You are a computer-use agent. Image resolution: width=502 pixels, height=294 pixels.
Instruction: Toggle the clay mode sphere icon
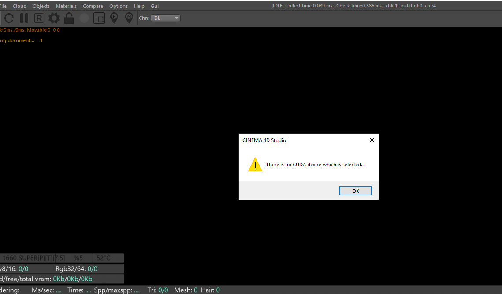click(x=84, y=18)
